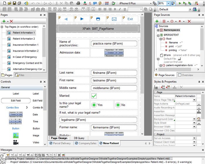The image size is (205, 164).
Task: Select the Yes radio button
Action: [x=94, y=105]
